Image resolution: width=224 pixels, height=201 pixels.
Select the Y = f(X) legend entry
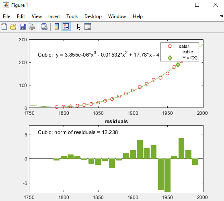coord(190,58)
